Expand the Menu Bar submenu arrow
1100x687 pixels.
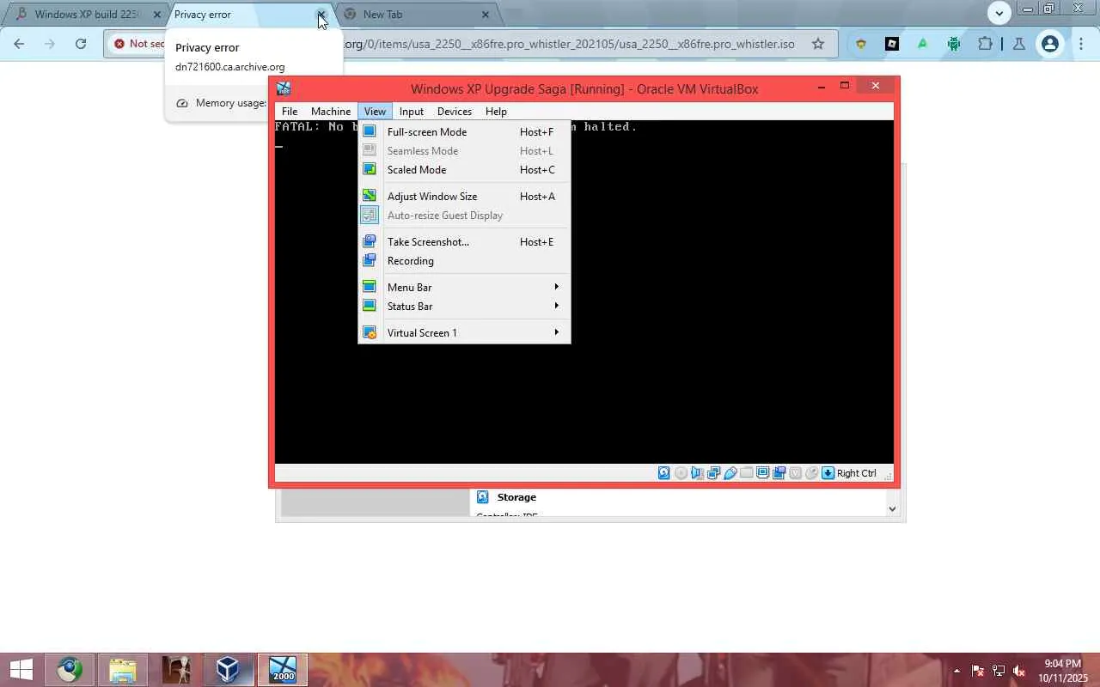point(556,287)
